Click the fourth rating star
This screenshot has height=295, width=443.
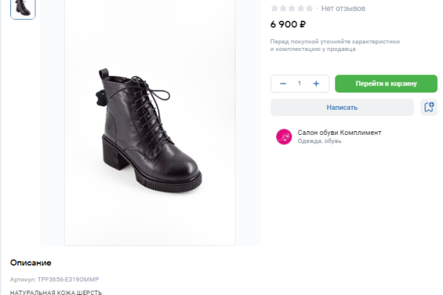(301, 8)
